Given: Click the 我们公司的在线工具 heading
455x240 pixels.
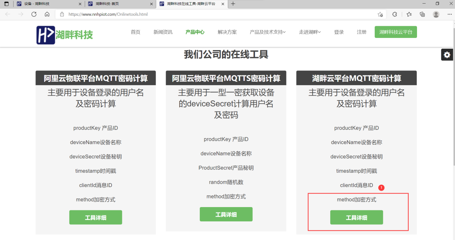Looking at the screenshot, I should coord(226,55).
